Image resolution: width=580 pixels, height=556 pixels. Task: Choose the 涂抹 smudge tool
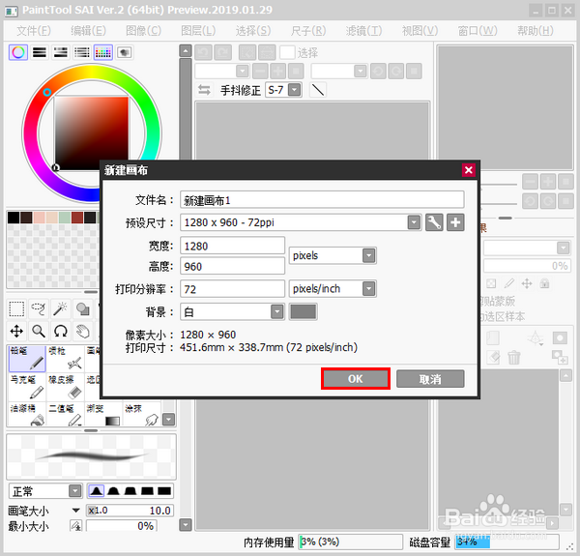[142, 414]
